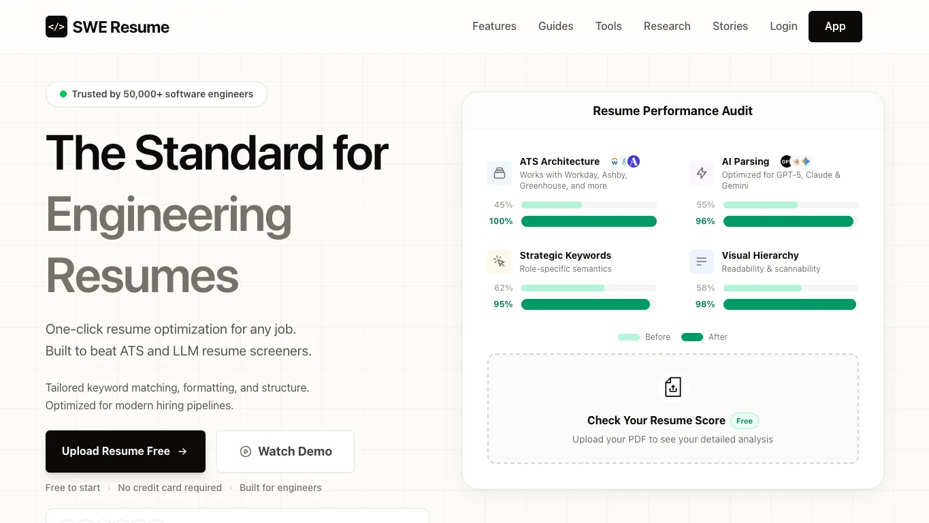The height and width of the screenshot is (523, 929).
Task: Click the "Resume Performance Audit" heading
Action: (673, 111)
